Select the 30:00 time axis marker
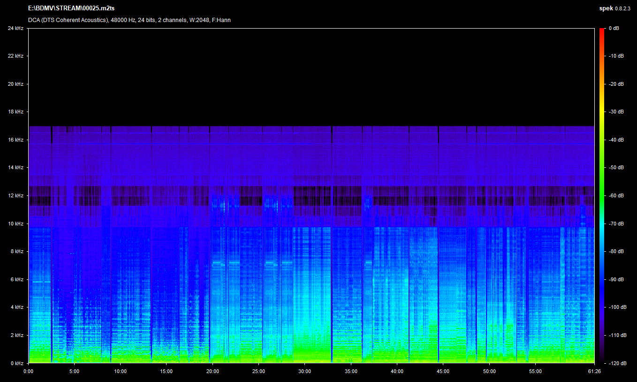This screenshot has height=382, width=637. click(x=304, y=371)
